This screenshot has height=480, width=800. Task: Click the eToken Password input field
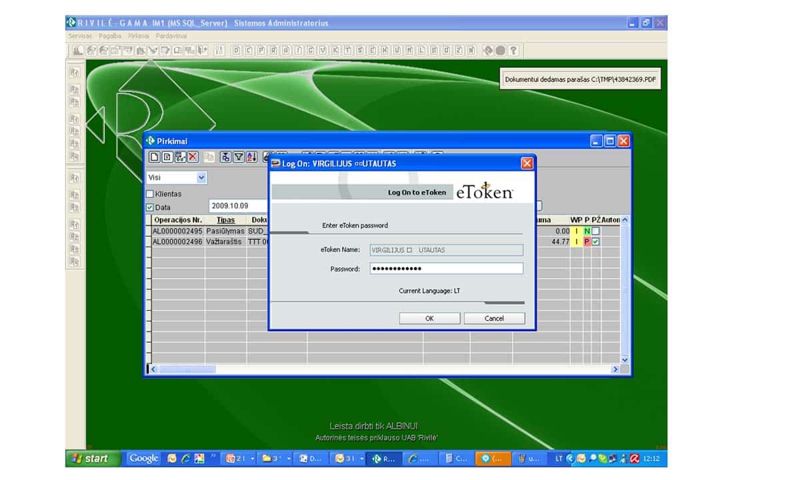point(446,269)
